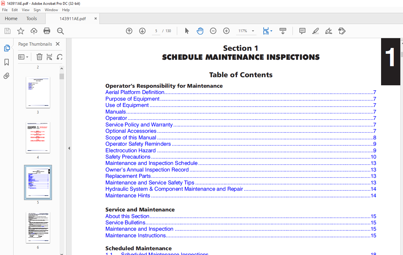Open Maintenance Hints link
This screenshot has width=403, height=255.
[x=128, y=196]
